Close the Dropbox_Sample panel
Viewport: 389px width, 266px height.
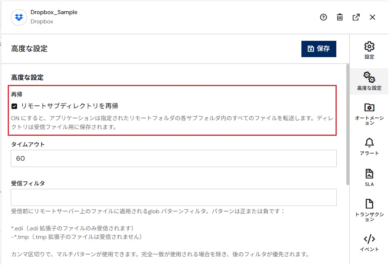(x=372, y=17)
